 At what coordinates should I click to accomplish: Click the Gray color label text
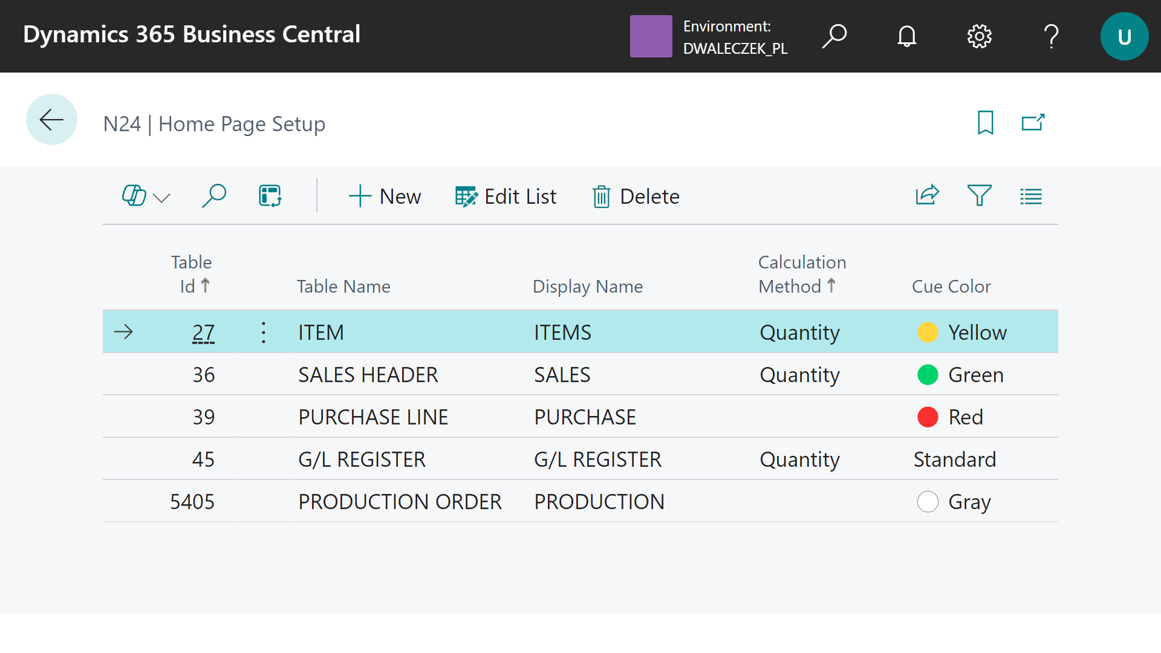tap(969, 502)
